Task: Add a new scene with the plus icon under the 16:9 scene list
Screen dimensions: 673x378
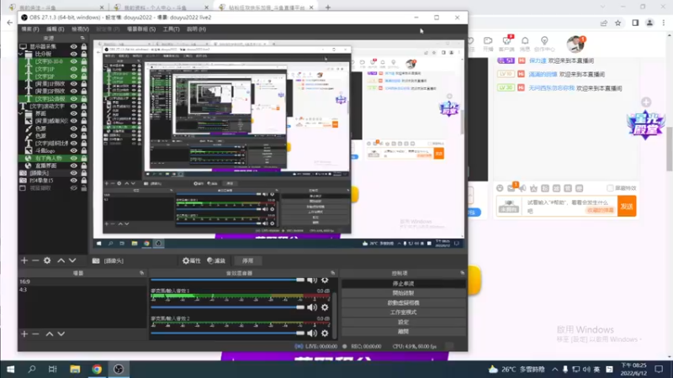Action: tap(24, 333)
